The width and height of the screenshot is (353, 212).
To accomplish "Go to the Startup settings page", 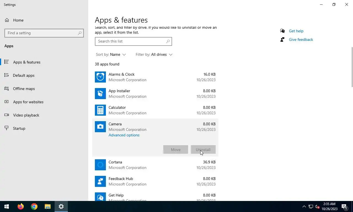I will (19, 128).
